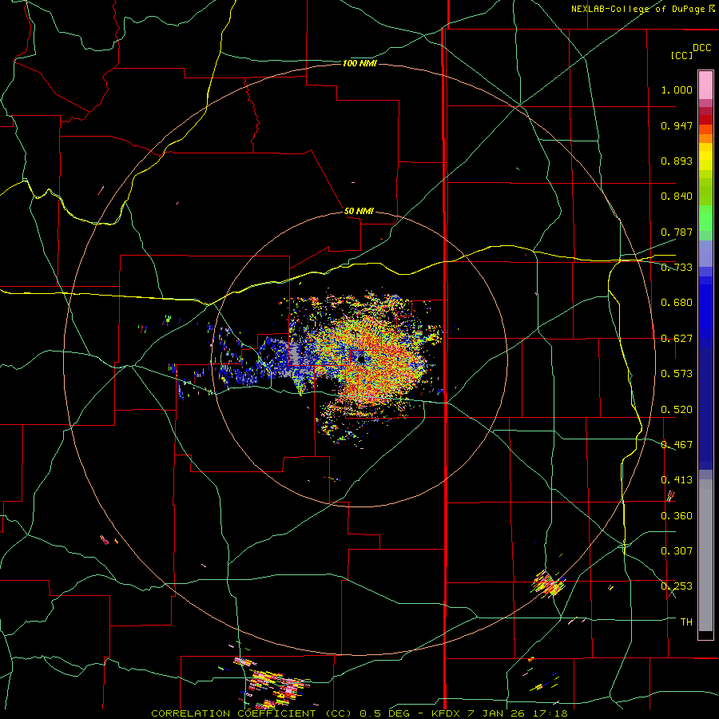
Task: Click the 0.787 scale value
Action: point(677,232)
